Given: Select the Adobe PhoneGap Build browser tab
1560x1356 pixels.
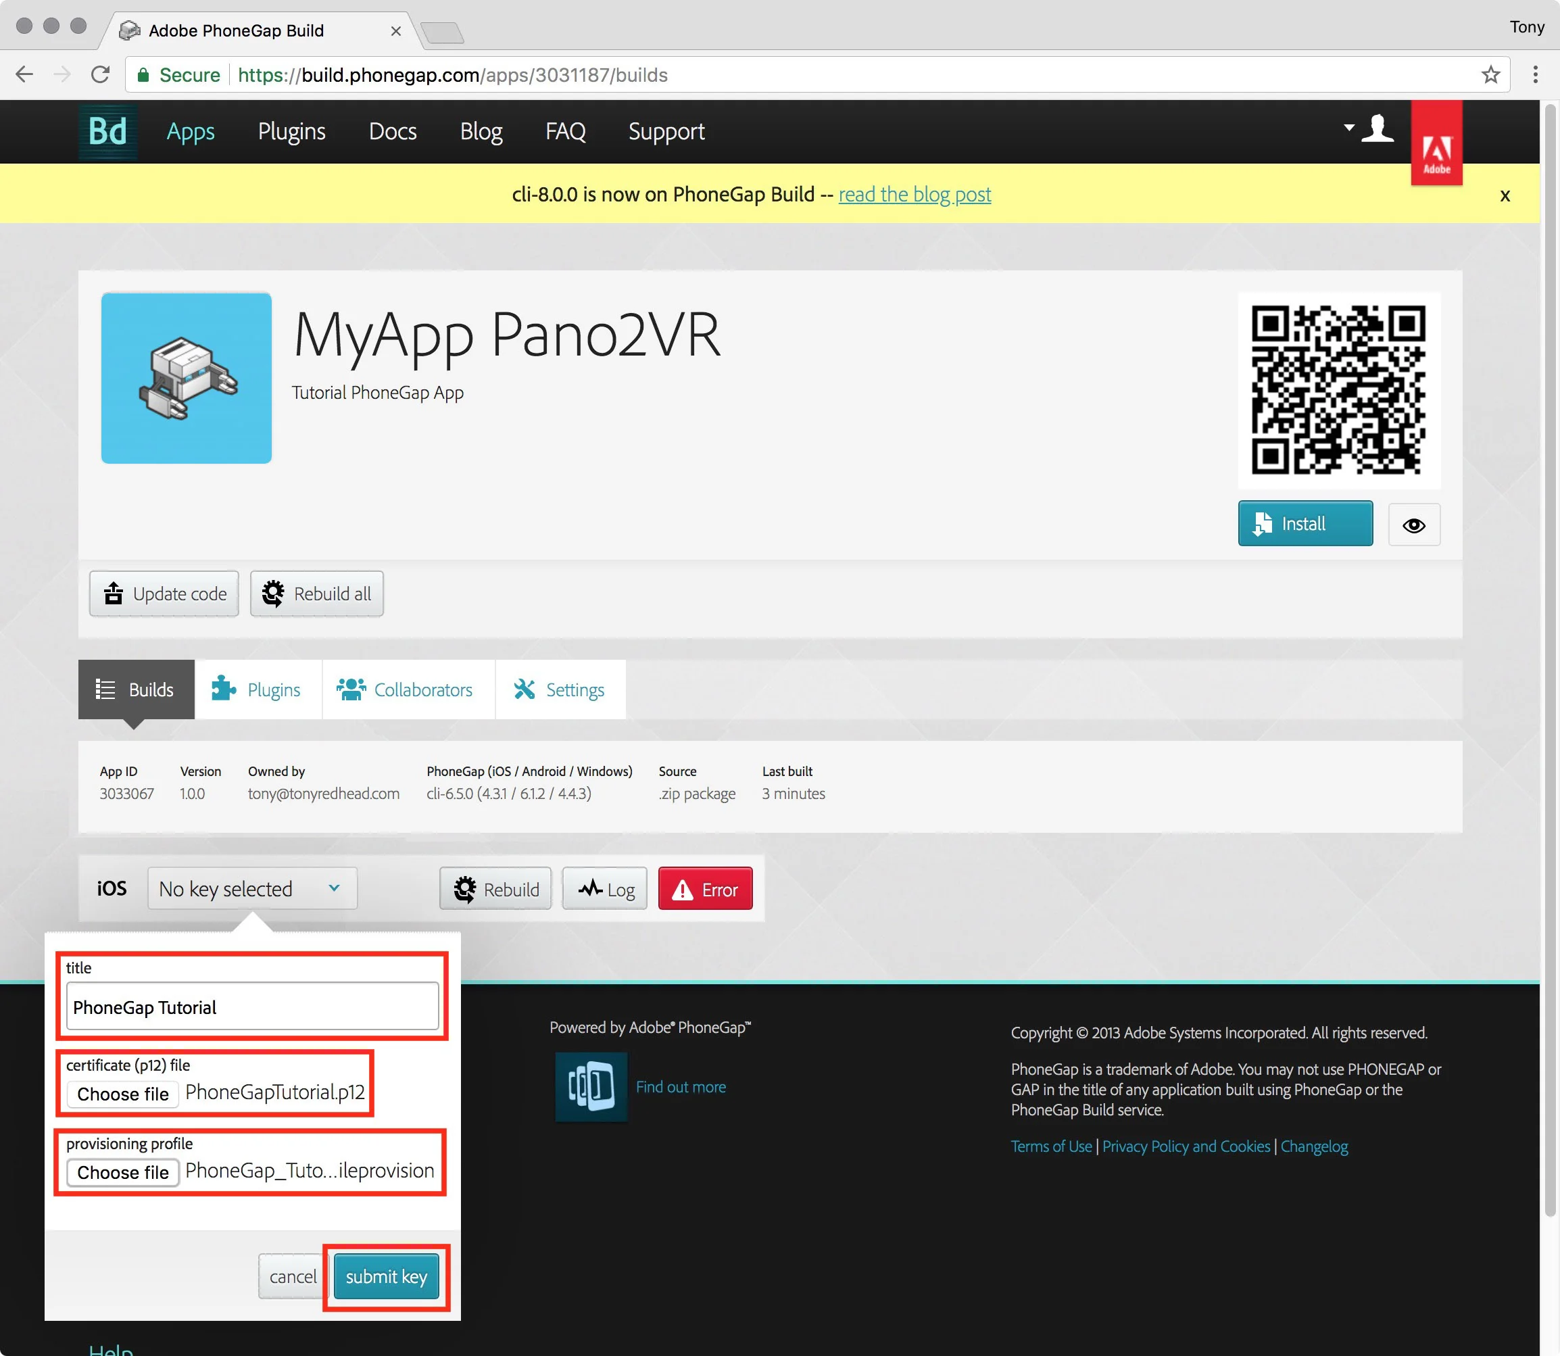Looking at the screenshot, I should [262, 31].
